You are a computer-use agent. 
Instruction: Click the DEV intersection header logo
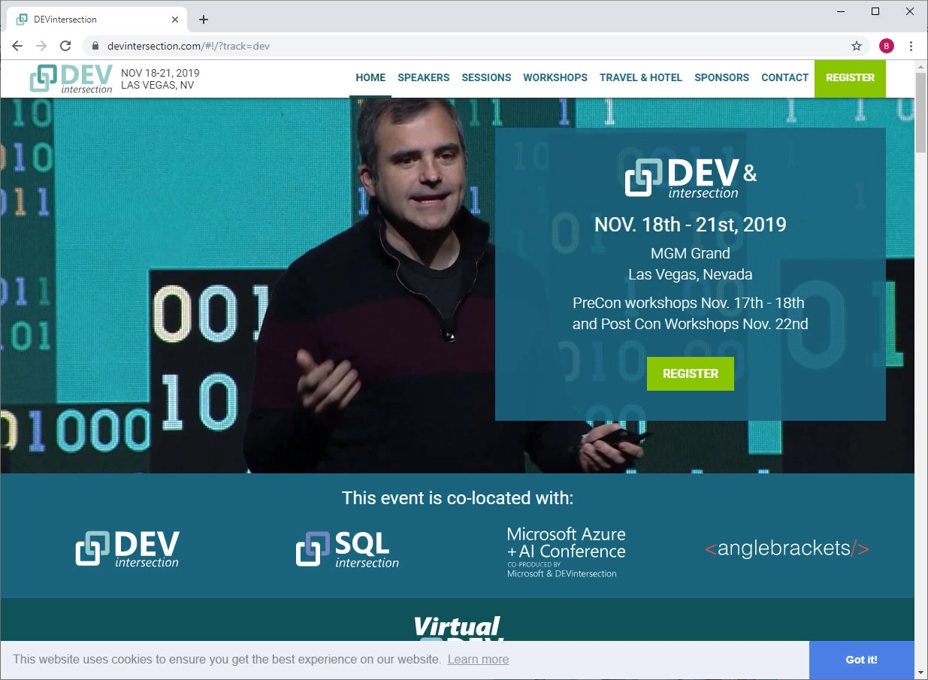point(71,79)
